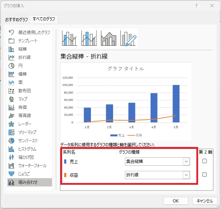Select clustered column-line on secondary axis subtype
The height and width of the screenshot is (209, 221).
coord(89,38)
